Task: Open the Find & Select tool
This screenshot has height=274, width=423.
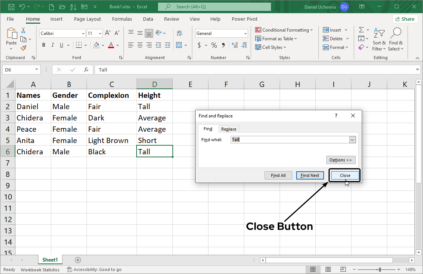Action: 396,39
